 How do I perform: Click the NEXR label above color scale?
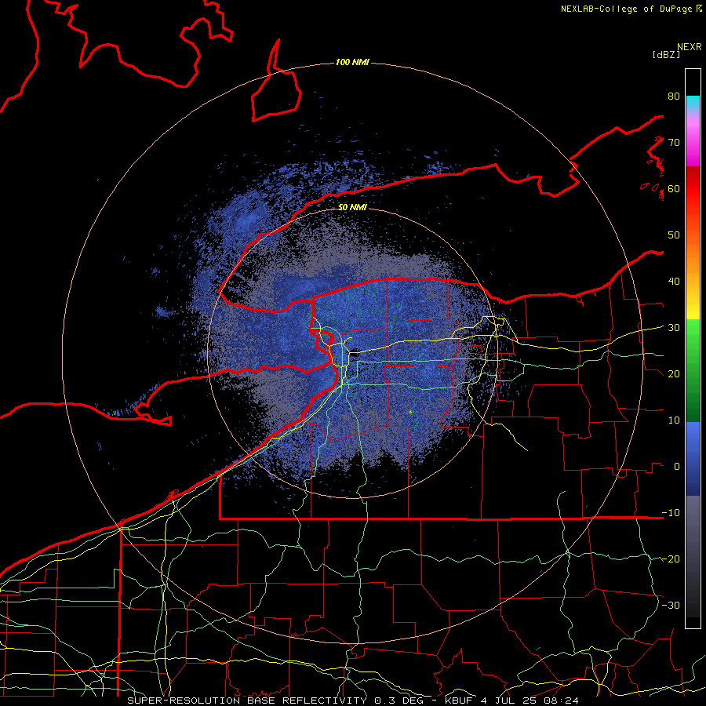coord(690,47)
